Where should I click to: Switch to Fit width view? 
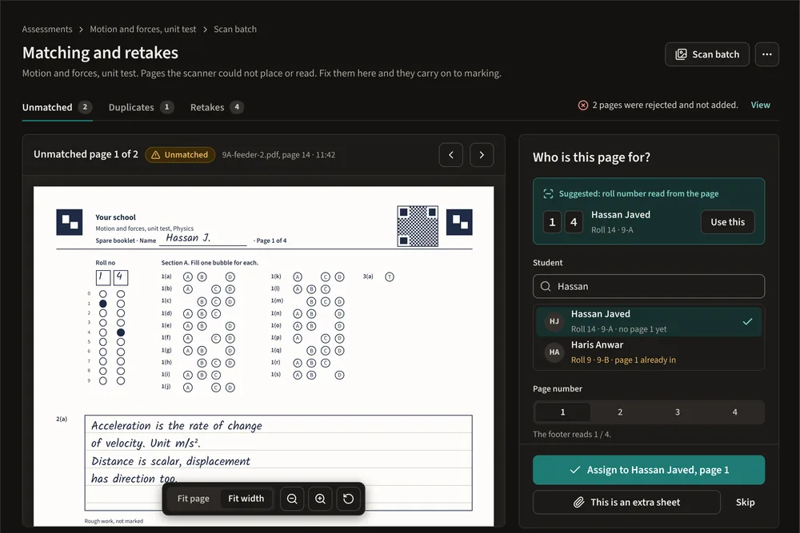coord(246,499)
